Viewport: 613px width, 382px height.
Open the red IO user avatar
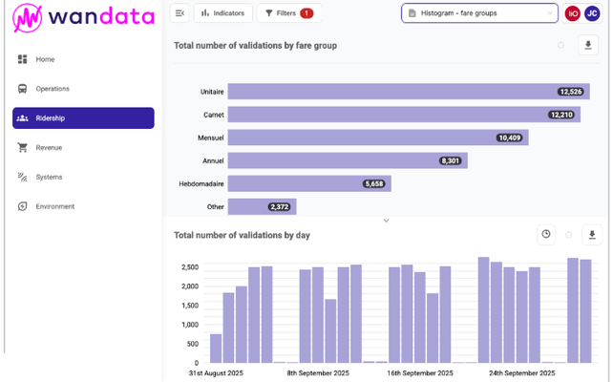coord(572,13)
